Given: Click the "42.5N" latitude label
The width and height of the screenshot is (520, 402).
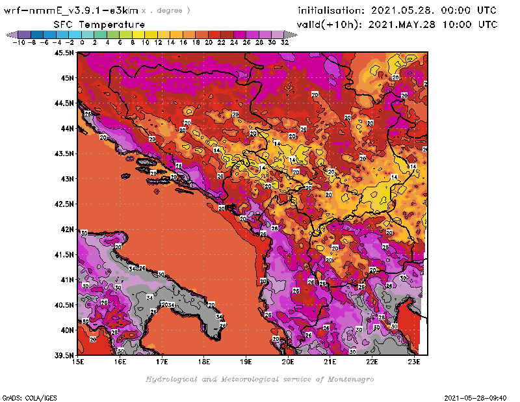Looking at the screenshot, I should [64, 204].
